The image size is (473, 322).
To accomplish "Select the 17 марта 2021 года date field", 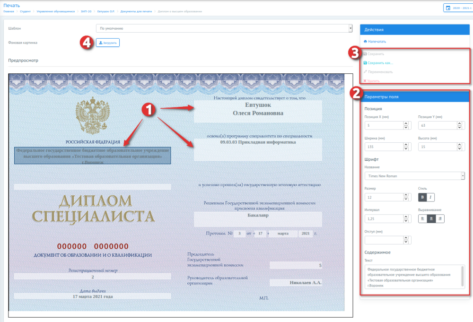I will (93, 296).
